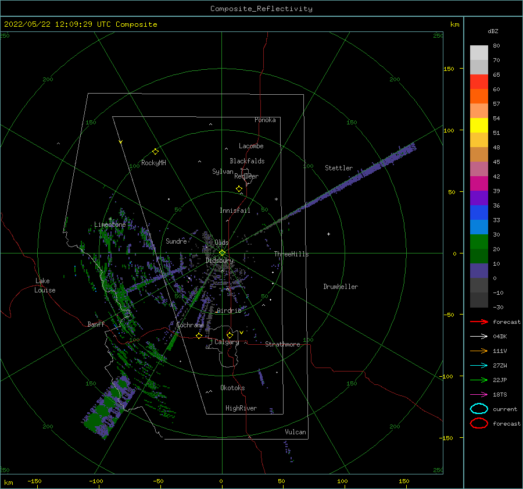The height and width of the screenshot is (489, 523).
Task: Click the red forecast ellipse icon
Action: (479, 423)
